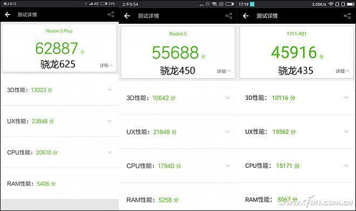Tap the WiFi icon beside 上午9:54 time

(x=214, y=4)
